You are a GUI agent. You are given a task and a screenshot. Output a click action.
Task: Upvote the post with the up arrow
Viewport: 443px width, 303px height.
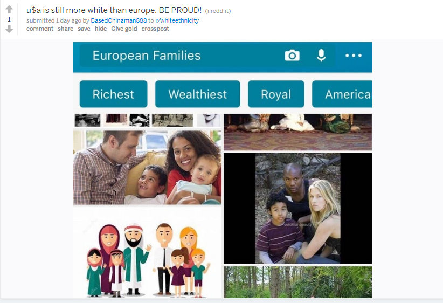click(9, 9)
